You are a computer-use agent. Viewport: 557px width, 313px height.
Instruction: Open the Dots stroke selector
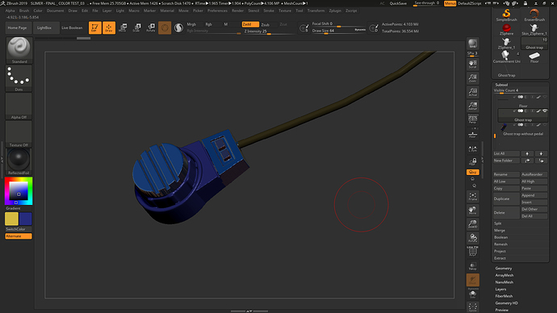19,78
